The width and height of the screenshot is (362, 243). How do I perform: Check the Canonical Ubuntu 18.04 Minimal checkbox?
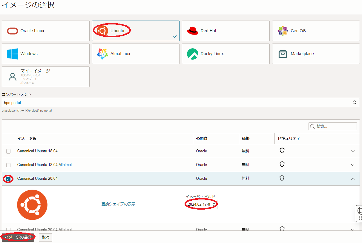tap(8, 165)
